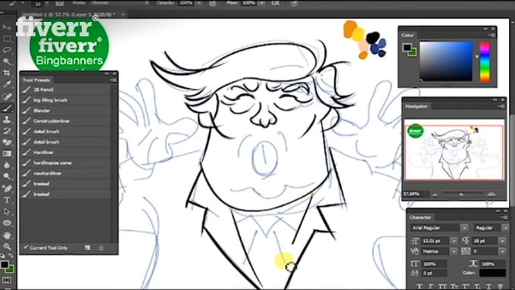Toggle Small Caps in Character panel
The image size is (515, 290).
(x=454, y=287)
